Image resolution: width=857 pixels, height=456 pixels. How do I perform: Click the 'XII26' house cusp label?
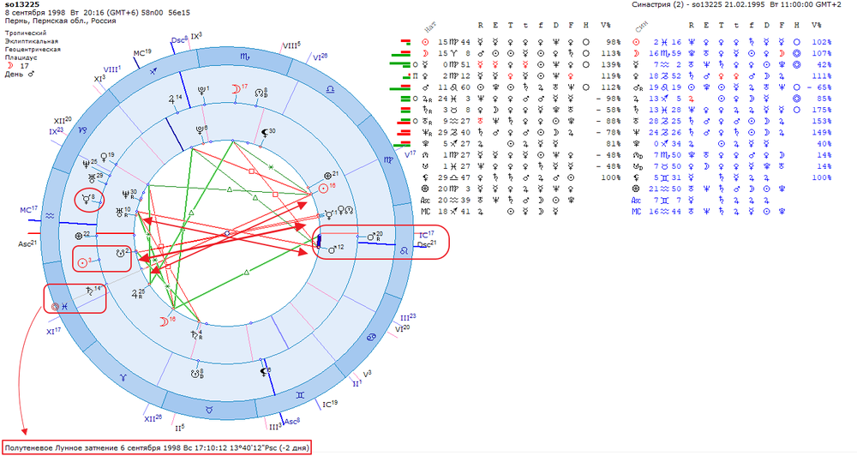(153, 419)
